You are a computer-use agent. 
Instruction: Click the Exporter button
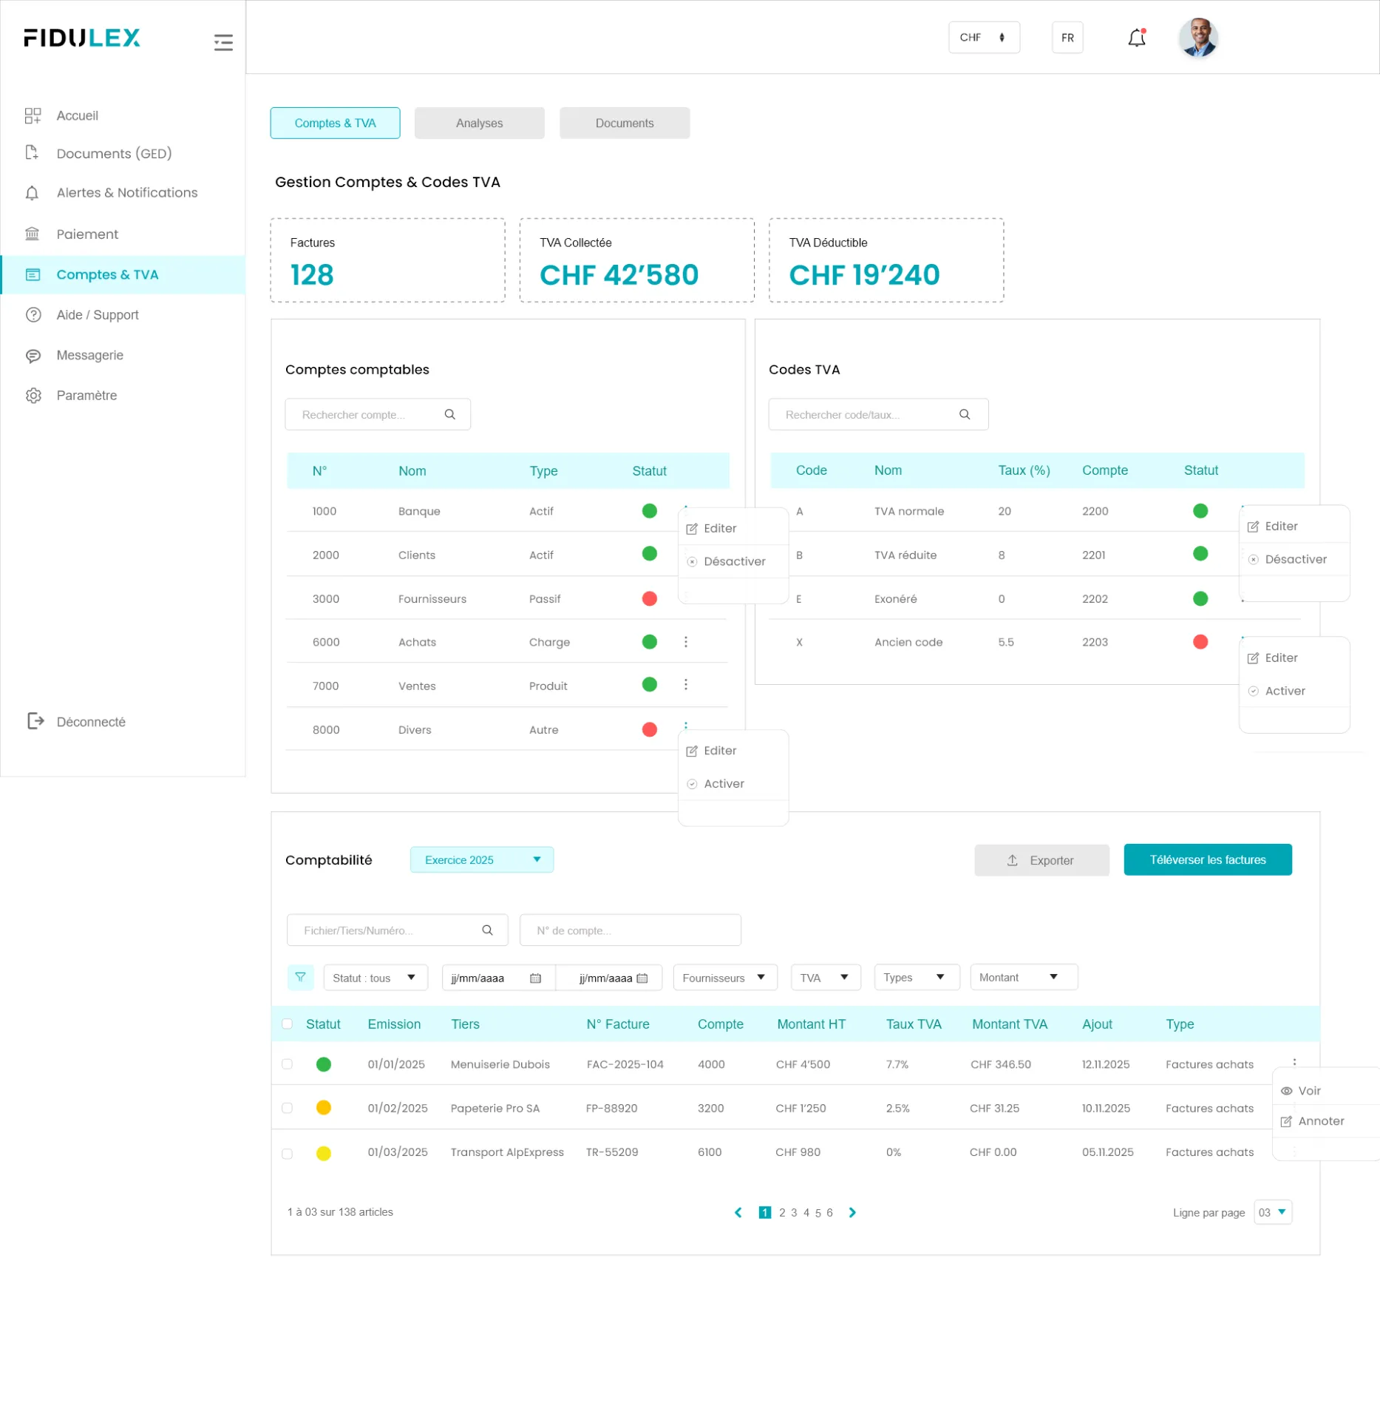(x=1041, y=860)
